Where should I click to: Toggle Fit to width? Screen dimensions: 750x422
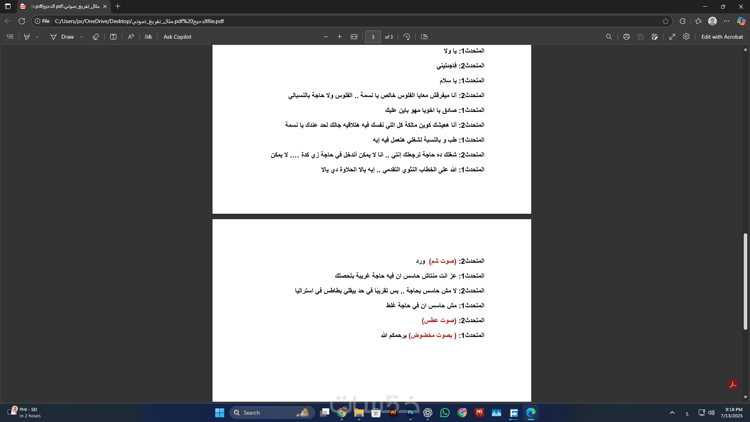354,37
